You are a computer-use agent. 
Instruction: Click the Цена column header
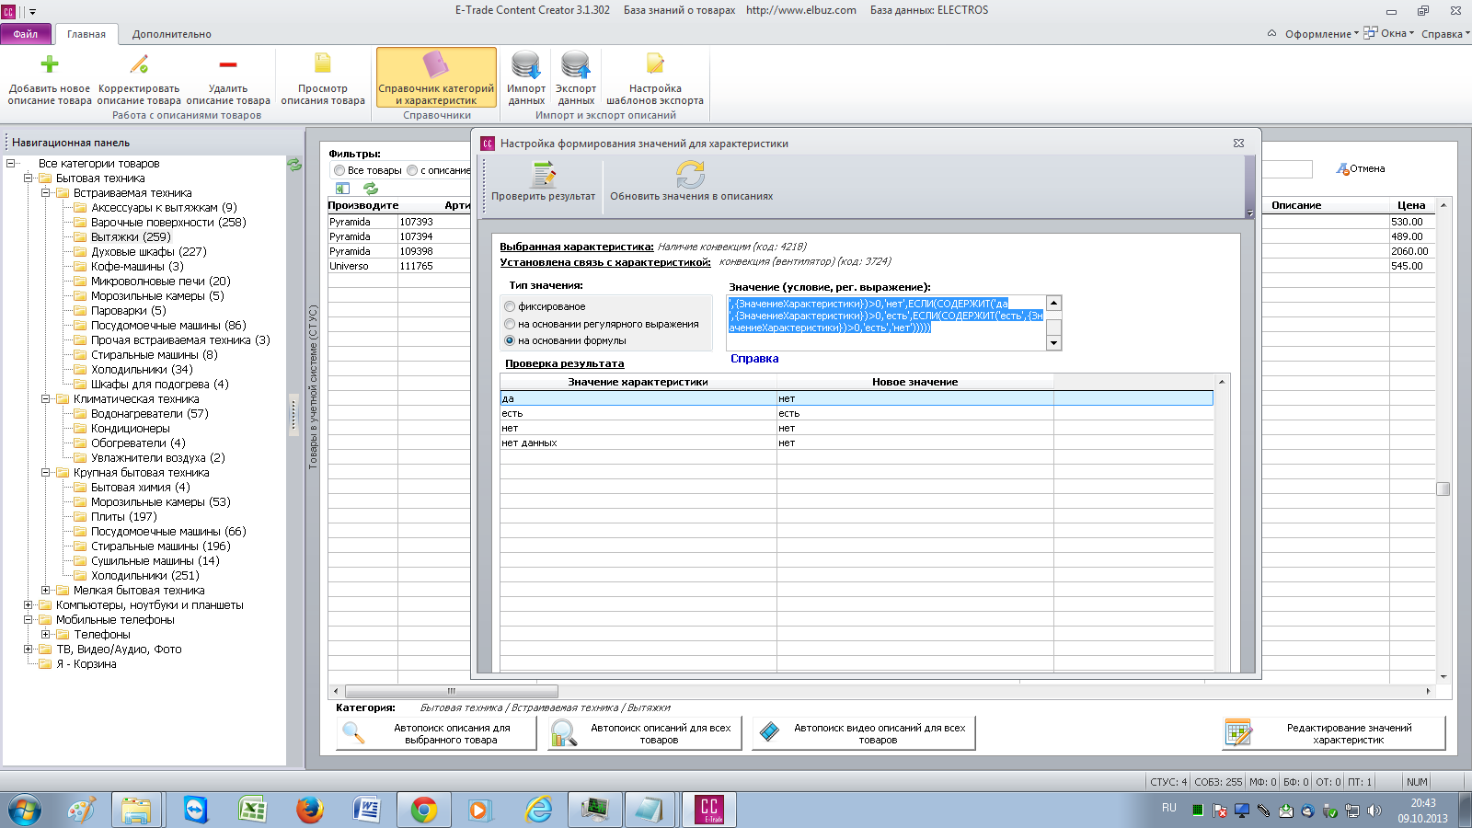(1411, 205)
